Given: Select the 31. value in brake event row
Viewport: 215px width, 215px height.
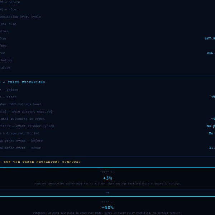Looking at the screenshot, I should point(212,148).
